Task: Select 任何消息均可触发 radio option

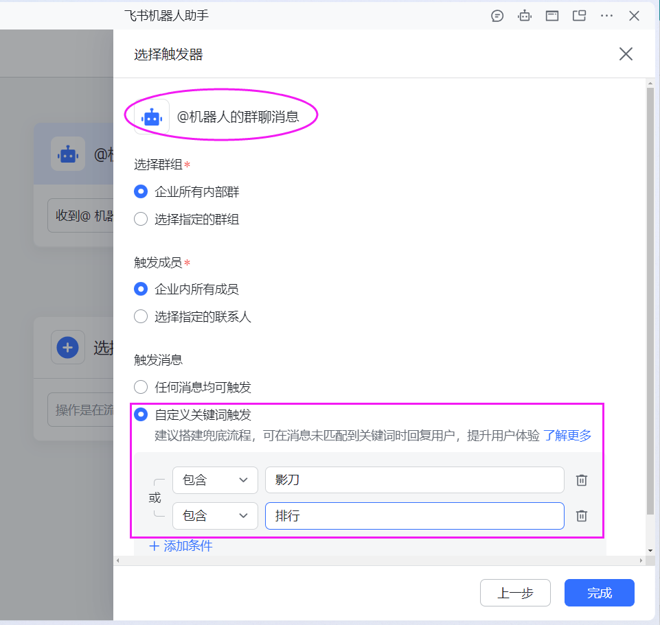Action: [141, 387]
